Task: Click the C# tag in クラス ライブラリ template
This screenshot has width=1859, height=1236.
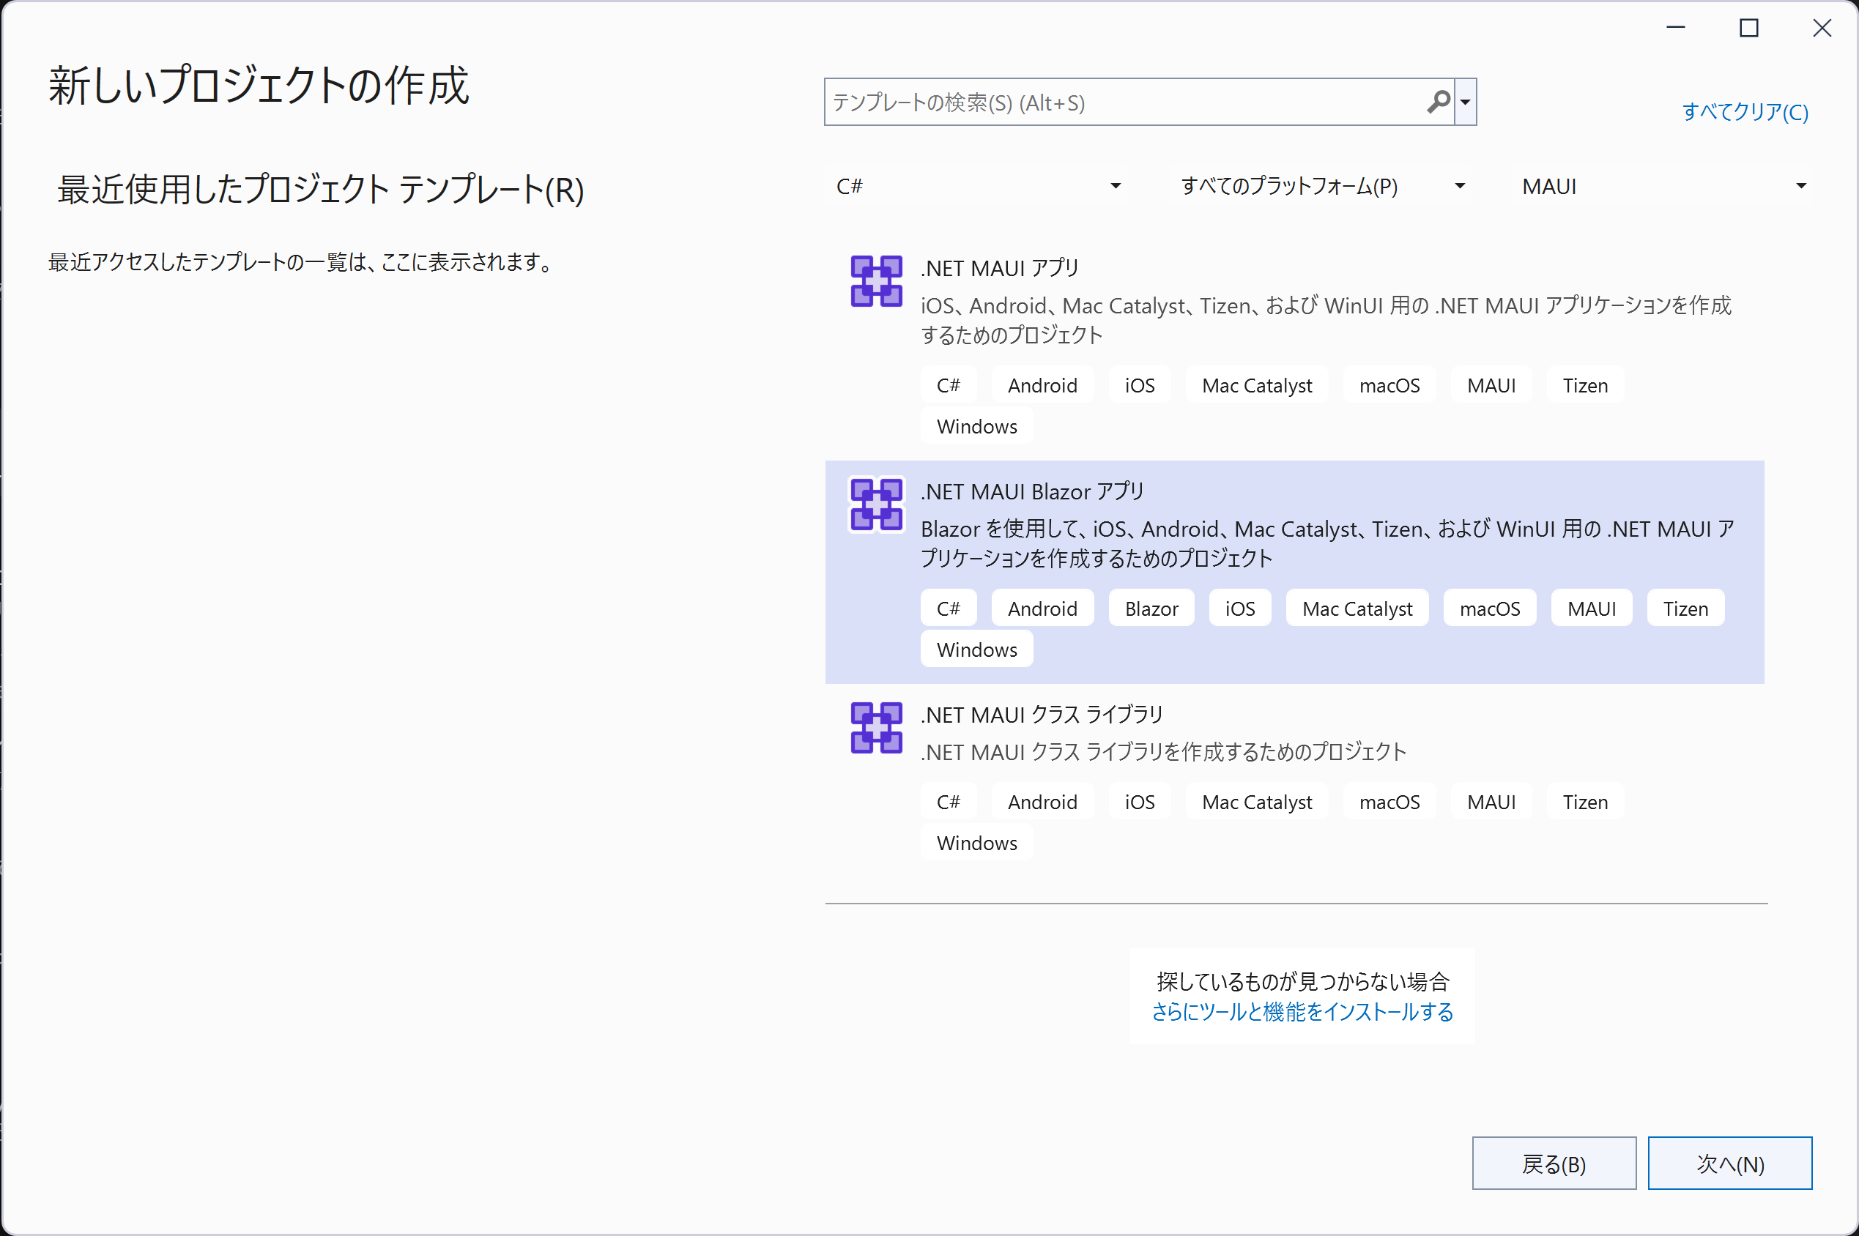Action: [x=949, y=802]
